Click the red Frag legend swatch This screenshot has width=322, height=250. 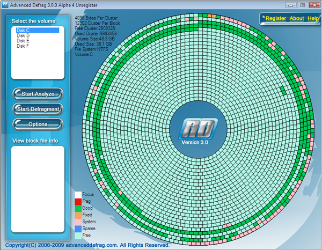click(78, 202)
